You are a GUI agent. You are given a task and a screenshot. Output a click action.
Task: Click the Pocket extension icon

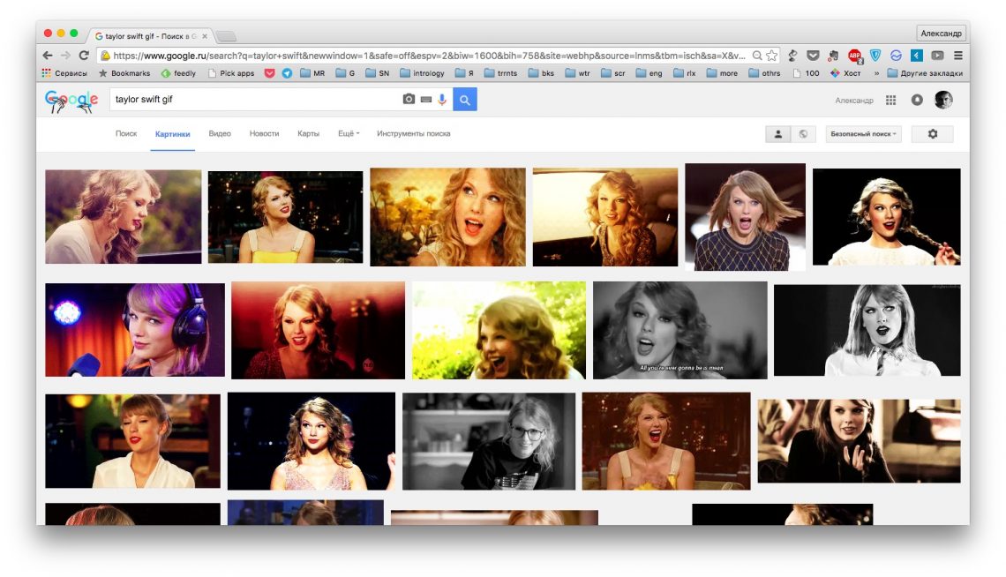(813, 55)
